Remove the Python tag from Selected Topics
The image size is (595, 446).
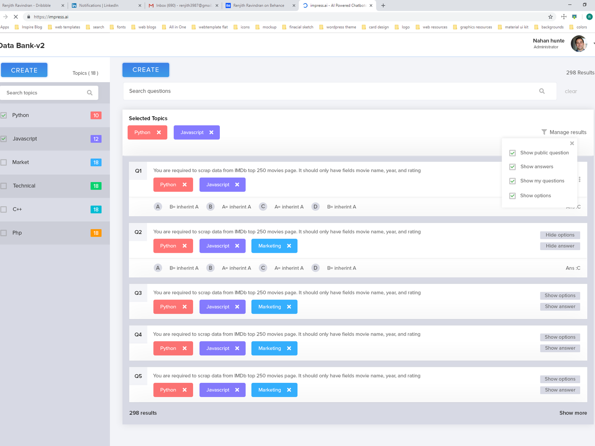coord(159,132)
